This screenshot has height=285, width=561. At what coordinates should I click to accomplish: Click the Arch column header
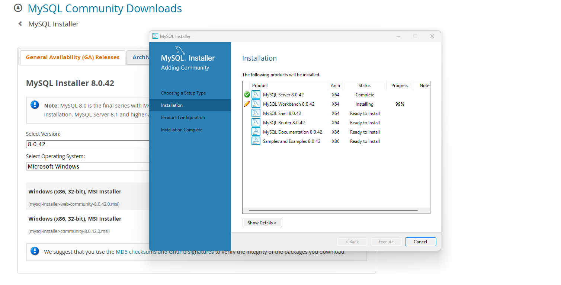click(x=336, y=86)
